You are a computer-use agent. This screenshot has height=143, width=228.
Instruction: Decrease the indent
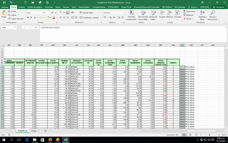coord(72,18)
